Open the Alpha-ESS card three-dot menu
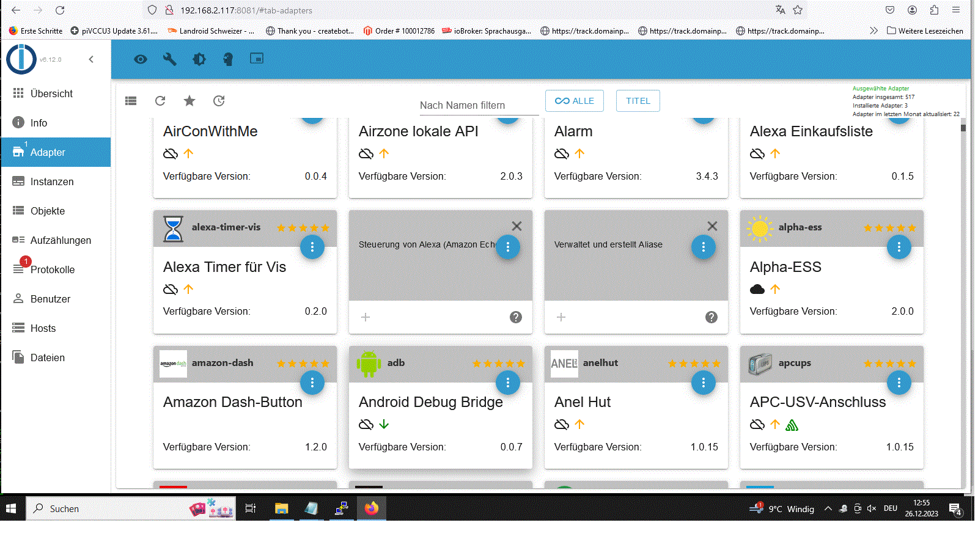 (x=899, y=247)
